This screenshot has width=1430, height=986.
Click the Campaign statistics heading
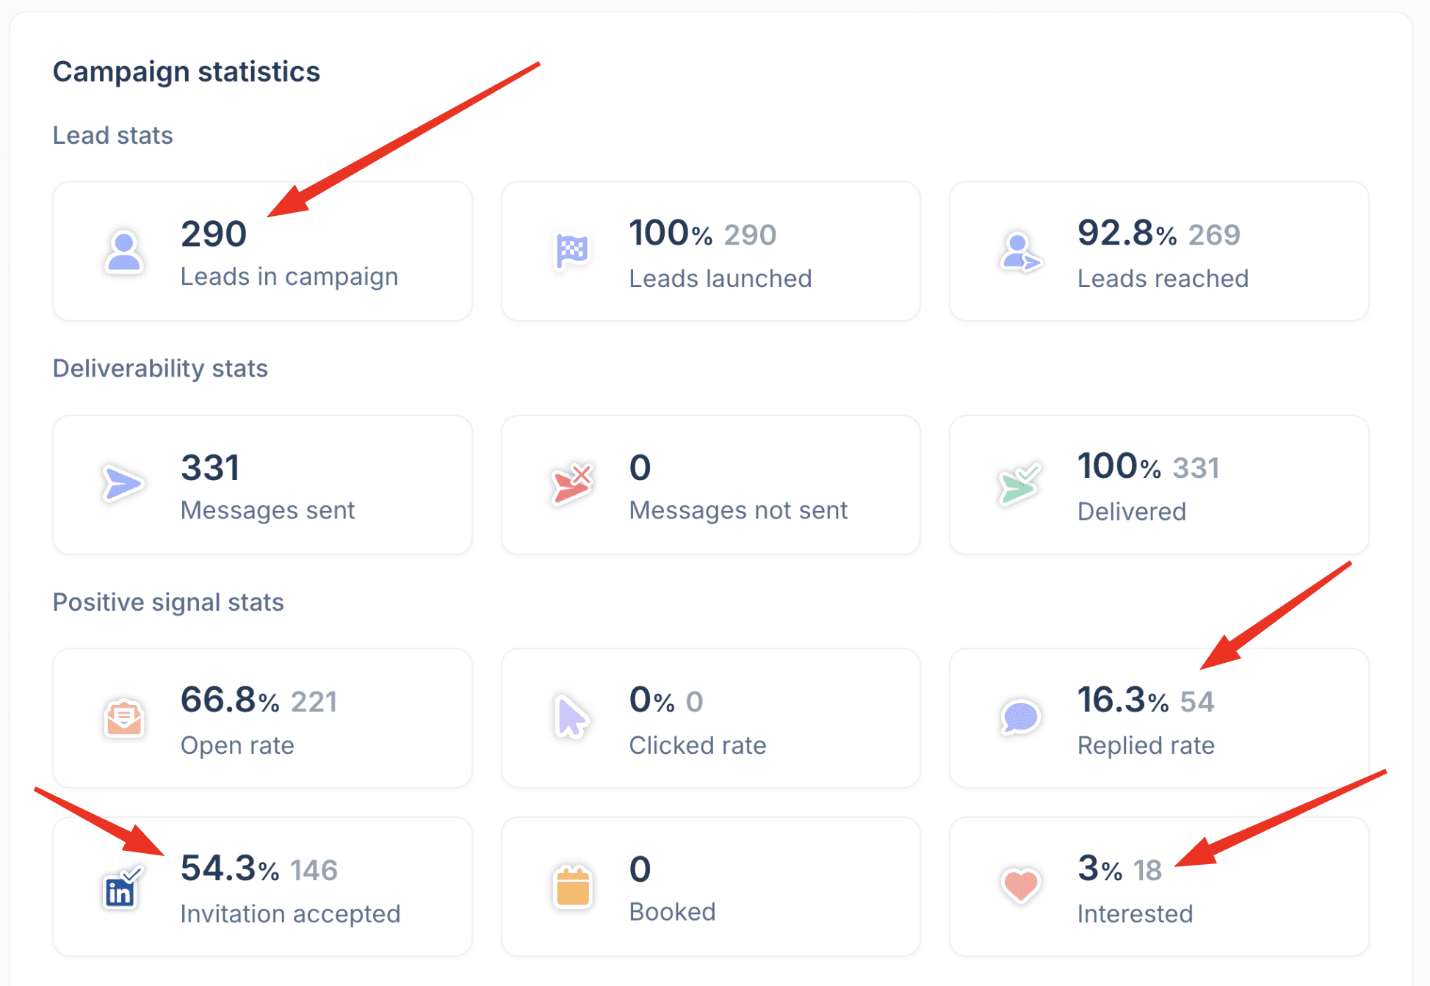[187, 72]
